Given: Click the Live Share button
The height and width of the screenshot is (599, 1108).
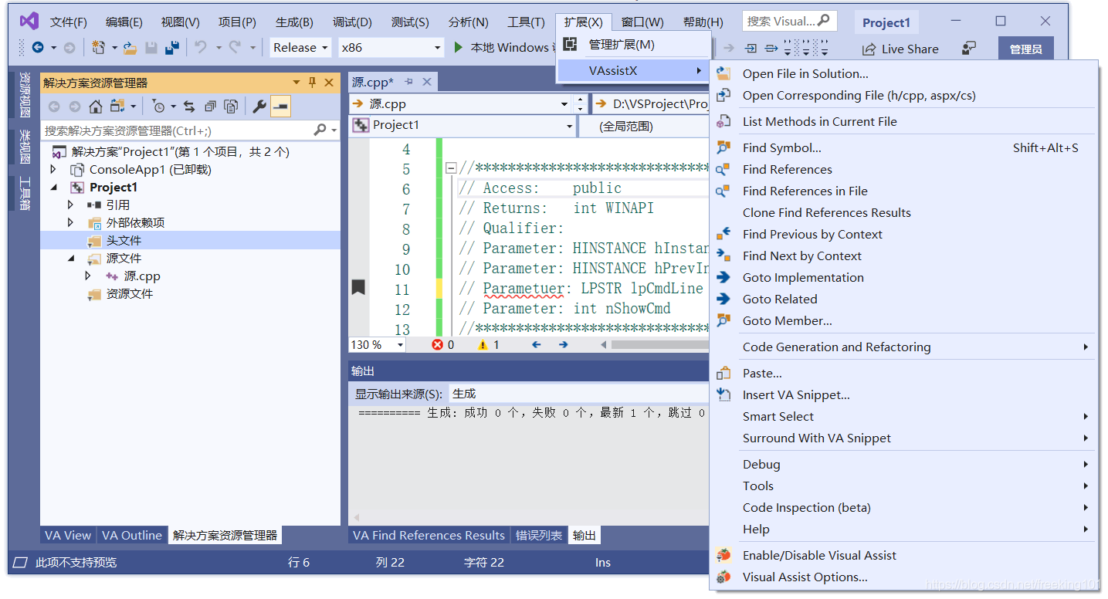Looking at the screenshot, I should pos(900,49).
